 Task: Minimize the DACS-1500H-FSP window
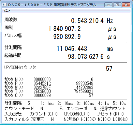[108, 5]
